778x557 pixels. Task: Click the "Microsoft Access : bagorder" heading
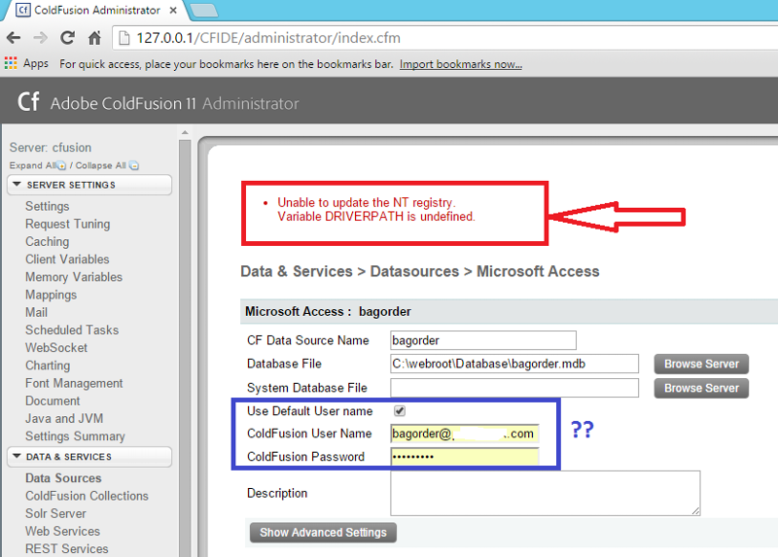pos(328,311)
